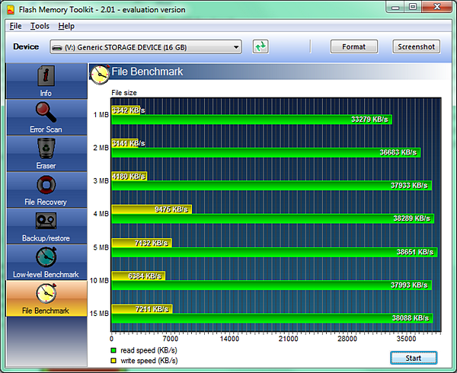Screen dimensions: 457x373
Task: Click the 37933 KB/s read value
Action: pyautogui.click(x=409, y=186)
